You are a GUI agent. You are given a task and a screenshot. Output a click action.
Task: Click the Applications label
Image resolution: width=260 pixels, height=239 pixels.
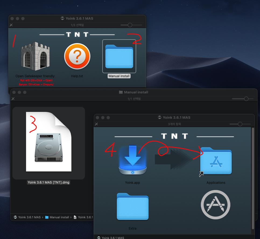click(x=216, y=182)
